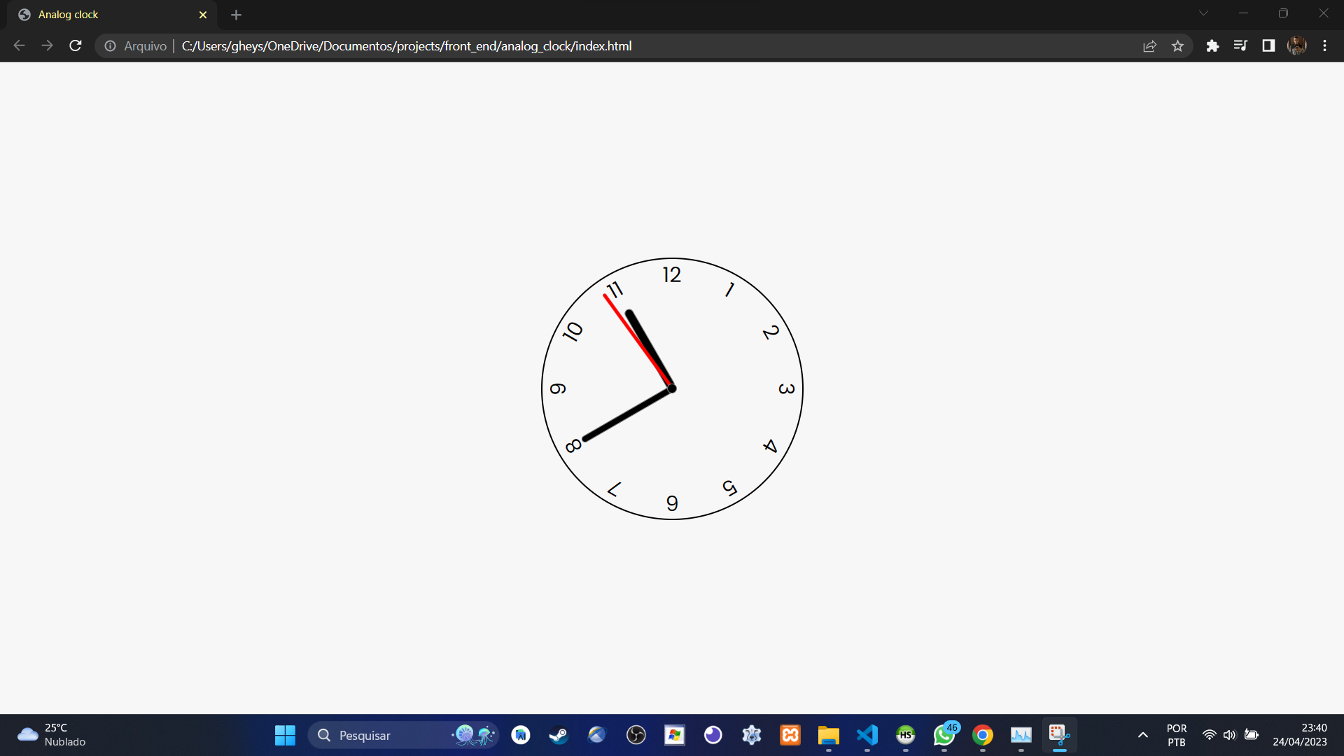The width and height of the screenshot is (1344, 756).
Task: Reload the Analog clock page
Action: (76, 45)
